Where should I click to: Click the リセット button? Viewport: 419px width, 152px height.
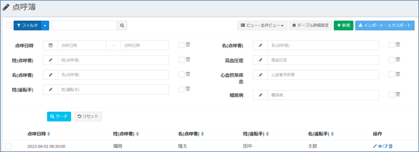point(88,116)
